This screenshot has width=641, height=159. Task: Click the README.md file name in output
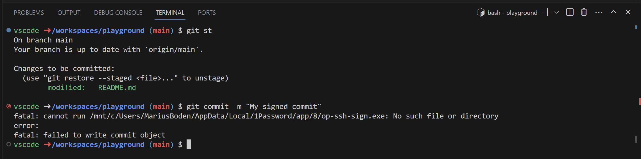pyautogui.click(x=117, y=87)
